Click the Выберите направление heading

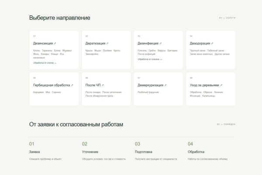[60, 18]
